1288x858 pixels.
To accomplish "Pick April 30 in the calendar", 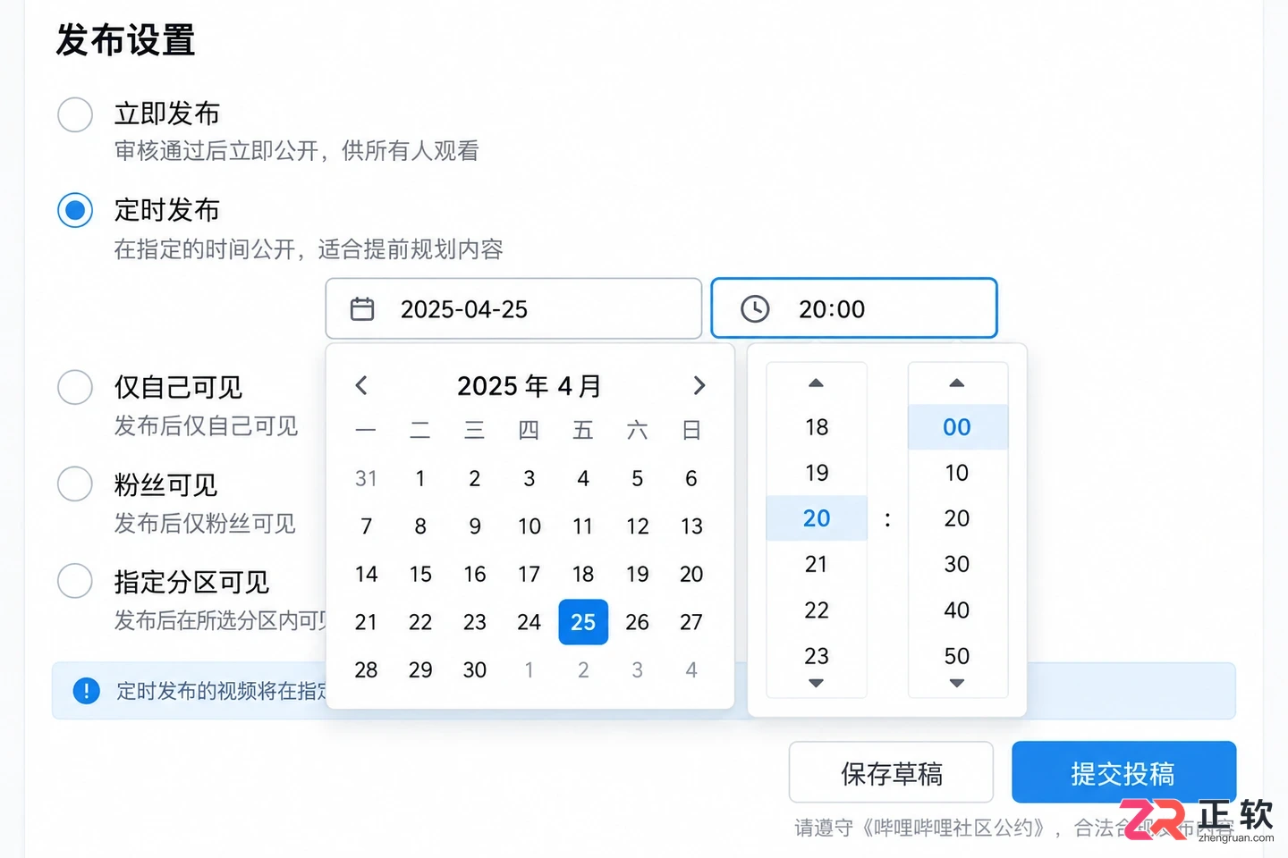I will pos(475,670).
